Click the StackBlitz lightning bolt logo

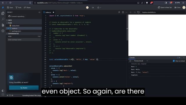point(3,8)
